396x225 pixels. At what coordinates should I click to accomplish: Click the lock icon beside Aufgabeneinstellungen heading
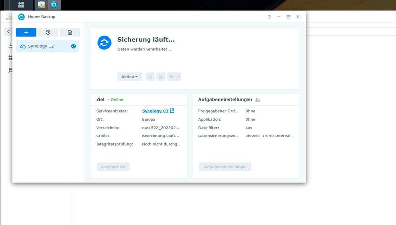pyautogui.click(x=257, y=100)
